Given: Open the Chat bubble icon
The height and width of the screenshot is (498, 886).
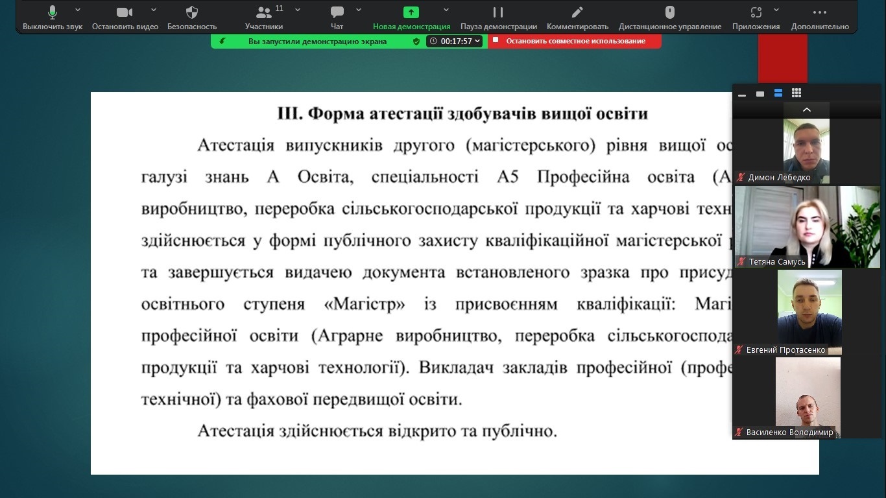Looking at the screenshot, I should point(337,13).
